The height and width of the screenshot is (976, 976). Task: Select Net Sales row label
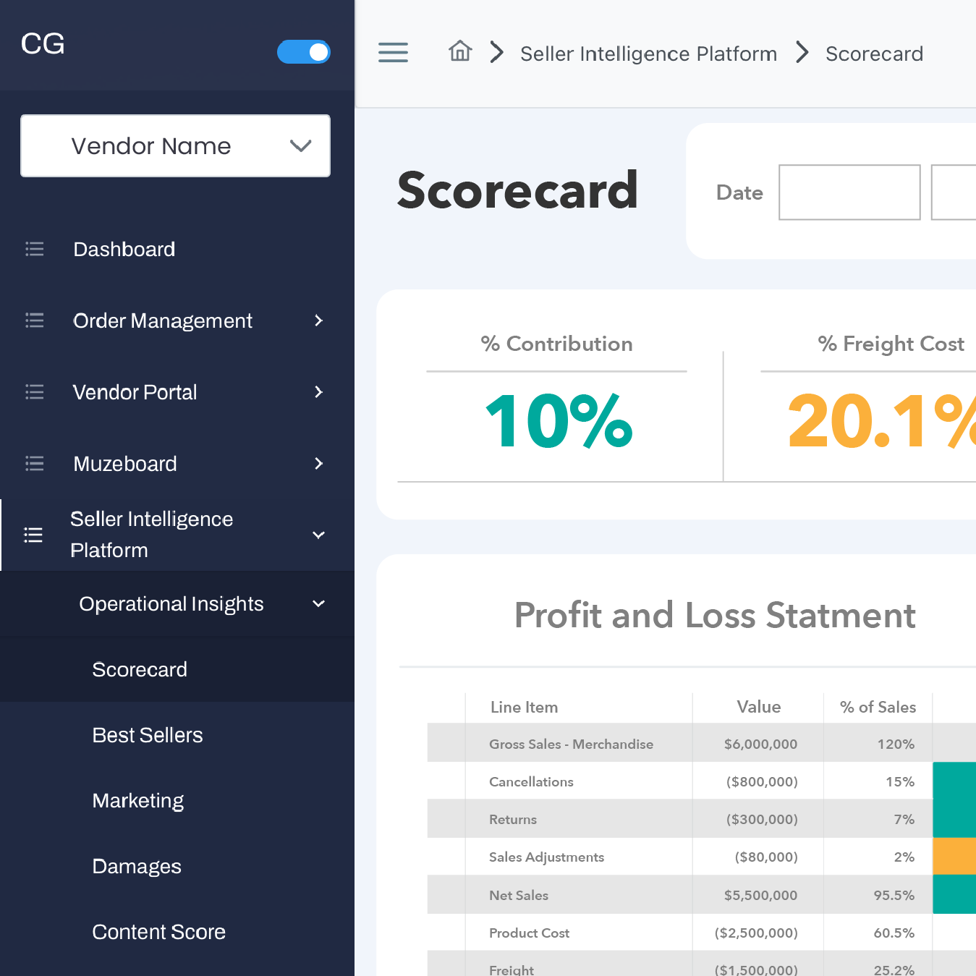click(519, 895)
